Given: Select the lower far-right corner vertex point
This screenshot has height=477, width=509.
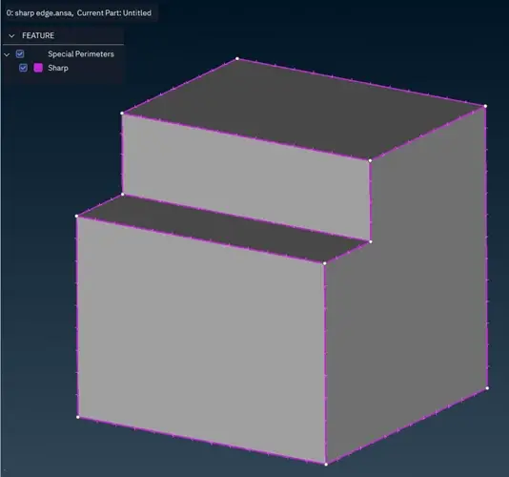Looking at the screenshot, I should (x=487, y=388).
